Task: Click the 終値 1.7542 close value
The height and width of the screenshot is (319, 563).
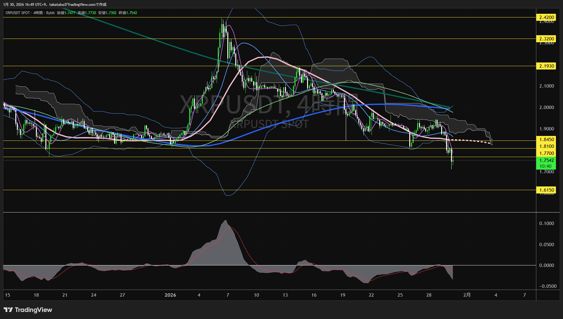Action: coord(128,13)
